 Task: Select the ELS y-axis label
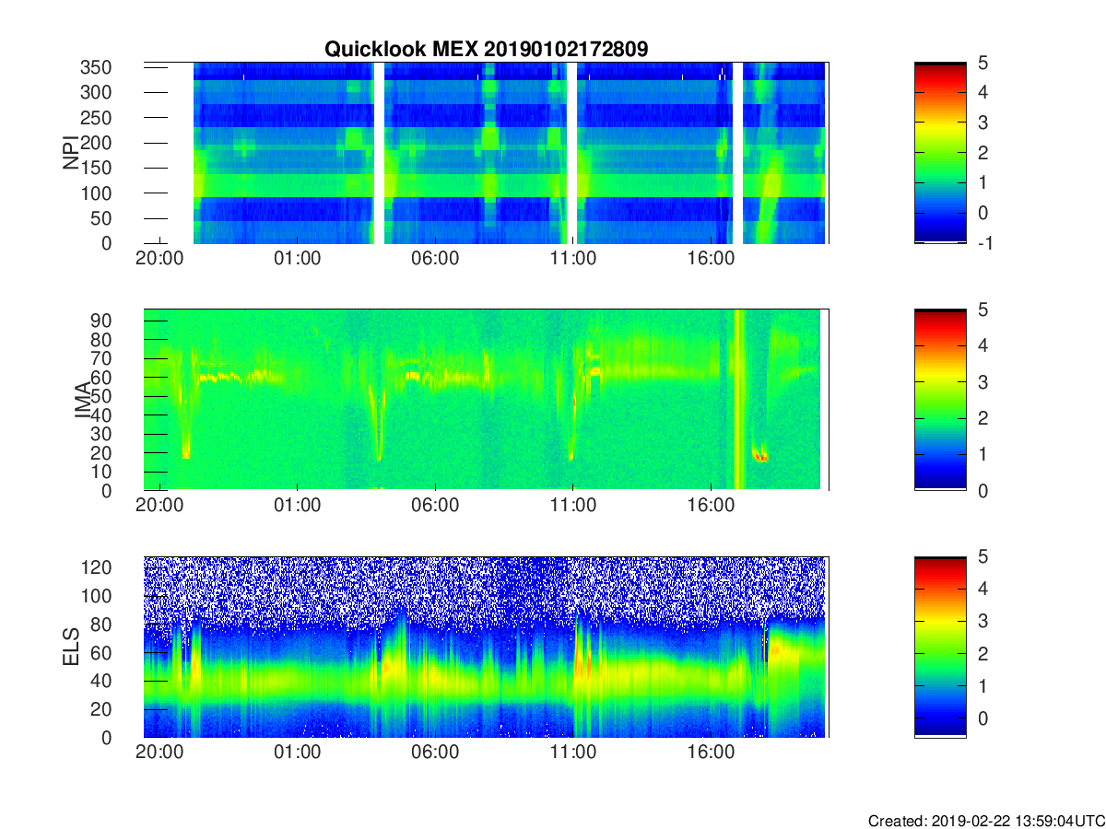point(71,647)
